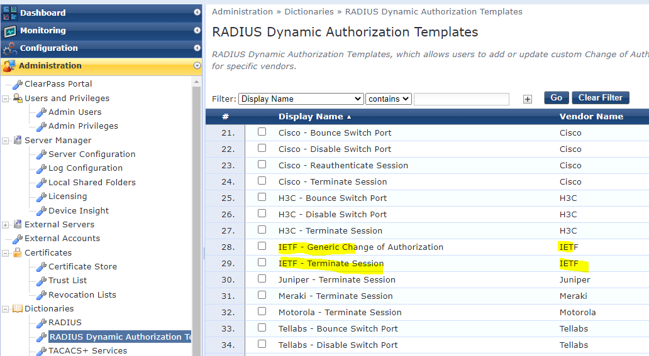This screenshot has height=356, width=649.
Task: Click wrench icon beside External Accounts
Action: 18,239
